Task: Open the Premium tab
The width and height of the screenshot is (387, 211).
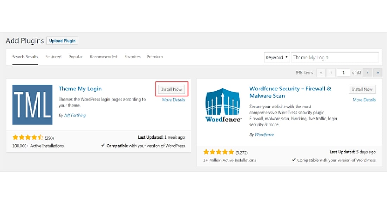Action: 155,57
